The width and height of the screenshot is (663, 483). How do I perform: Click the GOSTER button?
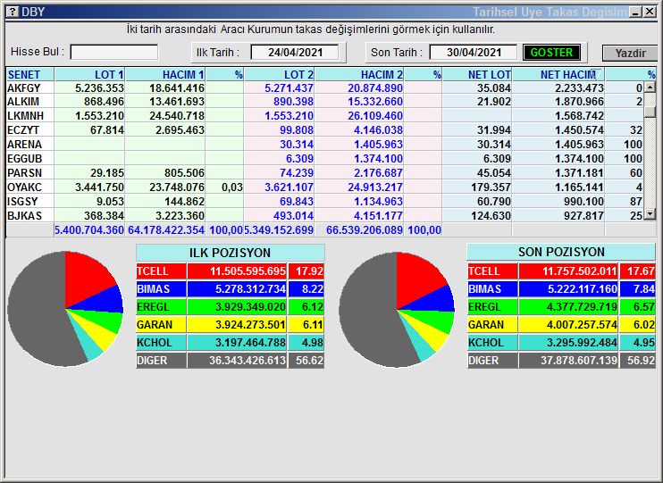click(551, 53)
